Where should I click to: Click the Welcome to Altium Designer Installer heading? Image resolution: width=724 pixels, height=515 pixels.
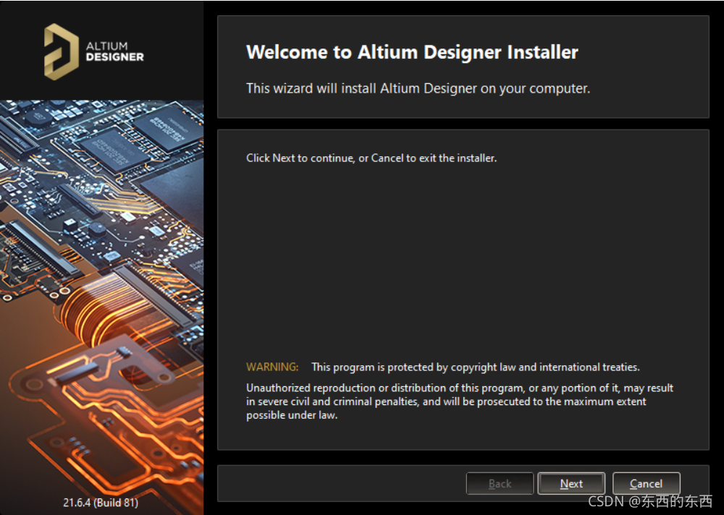point(412,52)
